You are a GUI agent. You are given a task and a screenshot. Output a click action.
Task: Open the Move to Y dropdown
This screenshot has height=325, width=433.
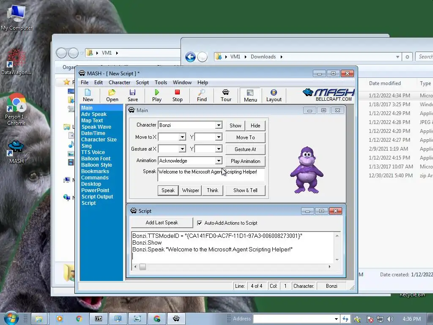click(x=219, y=137)
